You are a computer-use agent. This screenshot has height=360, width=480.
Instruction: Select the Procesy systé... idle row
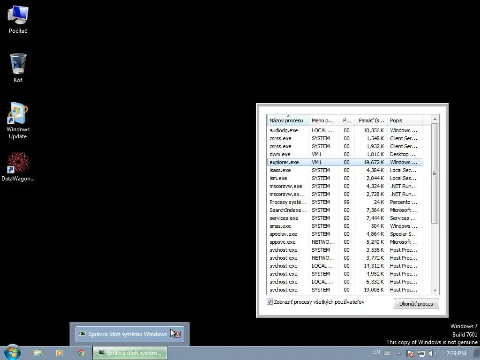tap(345, 202)
